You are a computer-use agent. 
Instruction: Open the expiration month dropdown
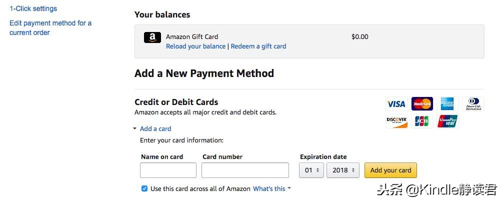311,170
